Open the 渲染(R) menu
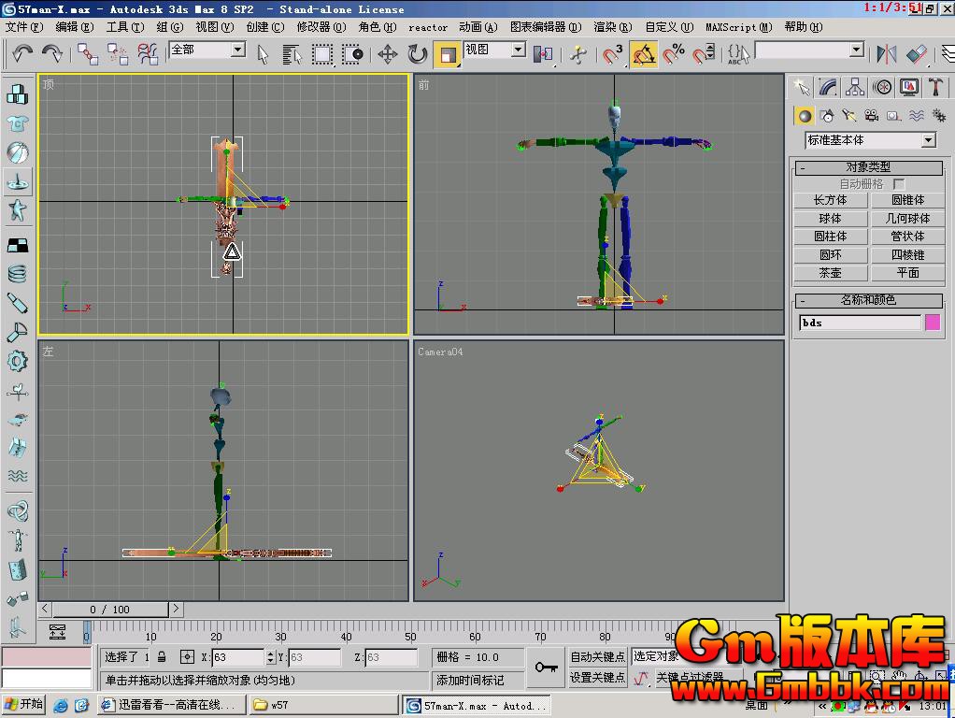Image resolution: width=955 pixels, height=718 pixels. tap(611, 27)
